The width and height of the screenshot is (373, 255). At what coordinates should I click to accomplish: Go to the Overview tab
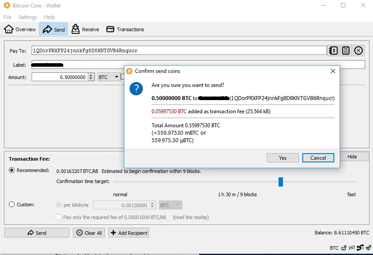(20, 29)
